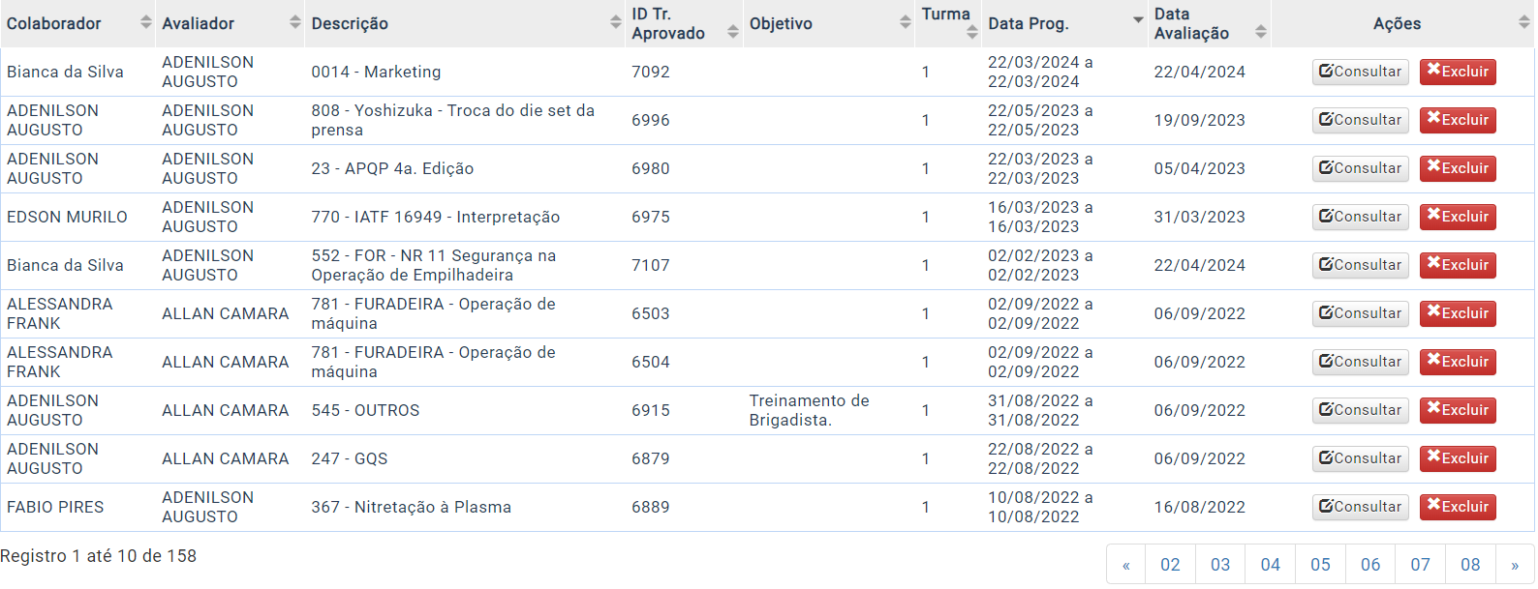Go to previous pages with « arrow

coord(1126,565)
